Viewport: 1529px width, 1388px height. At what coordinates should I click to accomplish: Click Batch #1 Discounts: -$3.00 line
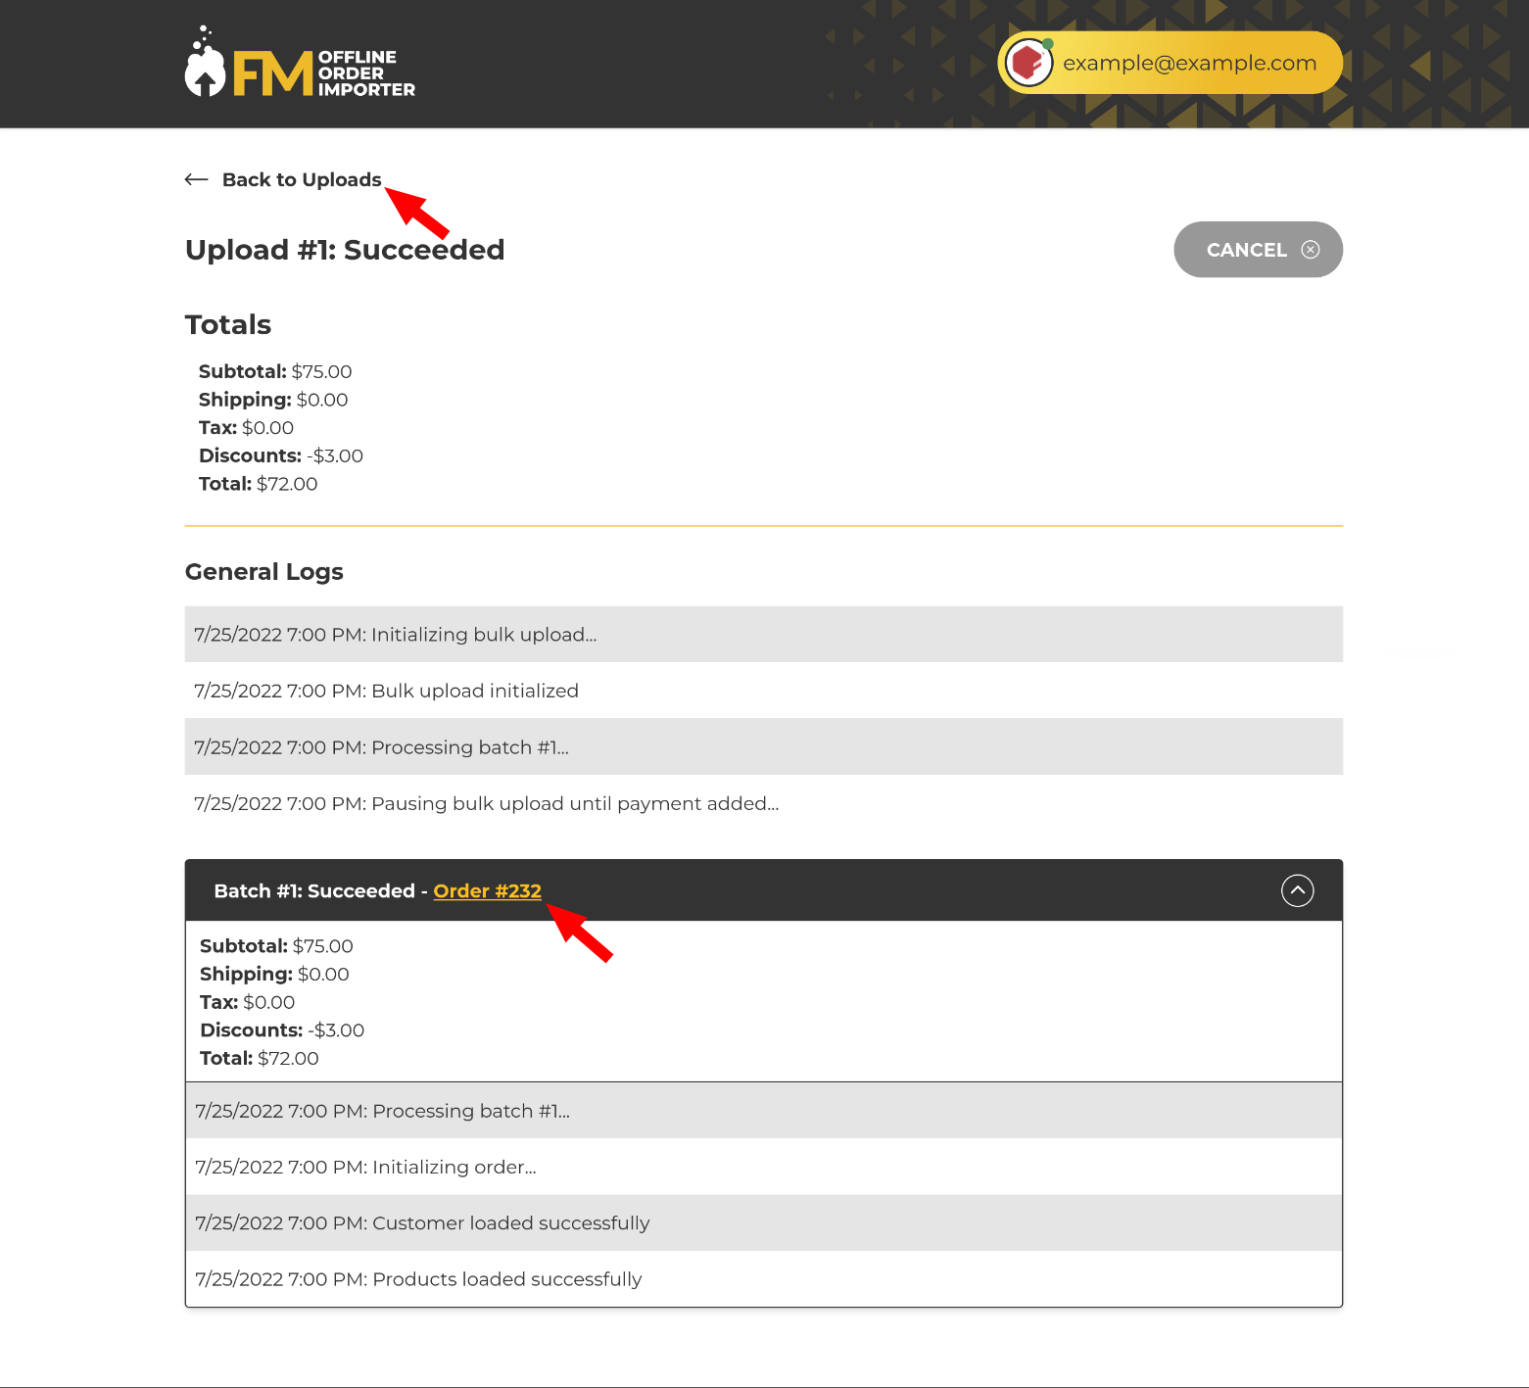[282, 1030]
